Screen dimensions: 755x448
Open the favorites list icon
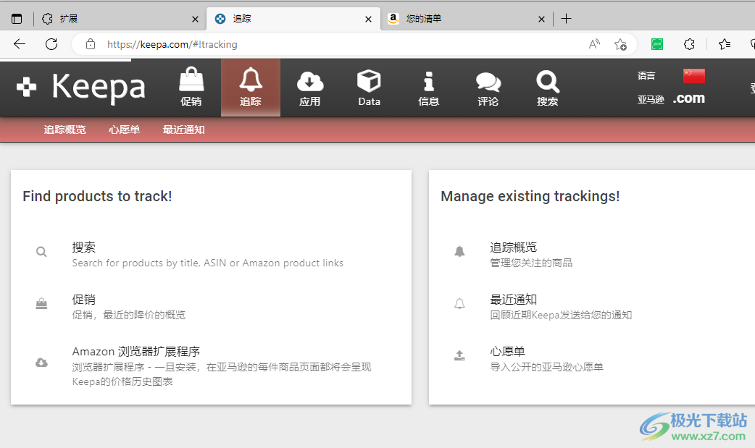pyautogui.click(x=724, y=44)
